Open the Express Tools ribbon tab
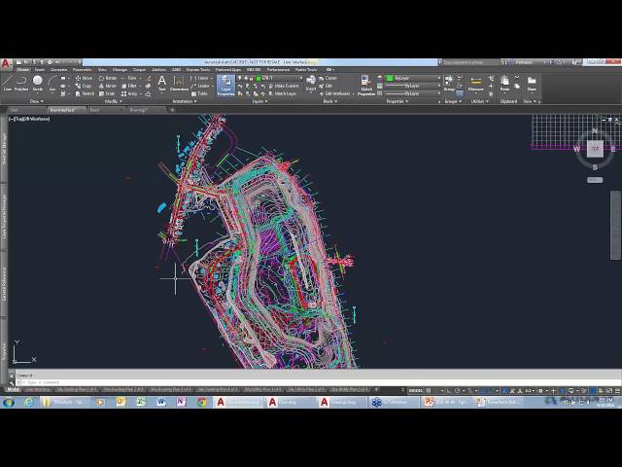Viewport: 622px width, 467px height. [x=198, y=70]
